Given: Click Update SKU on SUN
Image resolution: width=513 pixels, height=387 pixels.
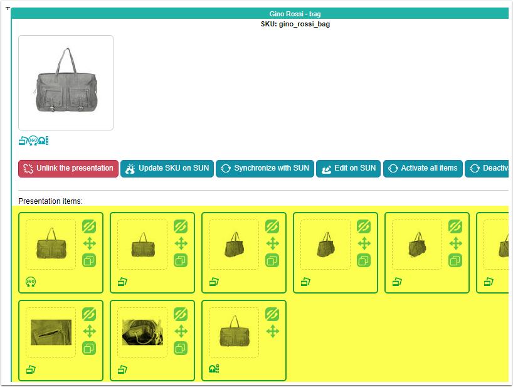Looking at the screenshot, I should tap(167, 169).
